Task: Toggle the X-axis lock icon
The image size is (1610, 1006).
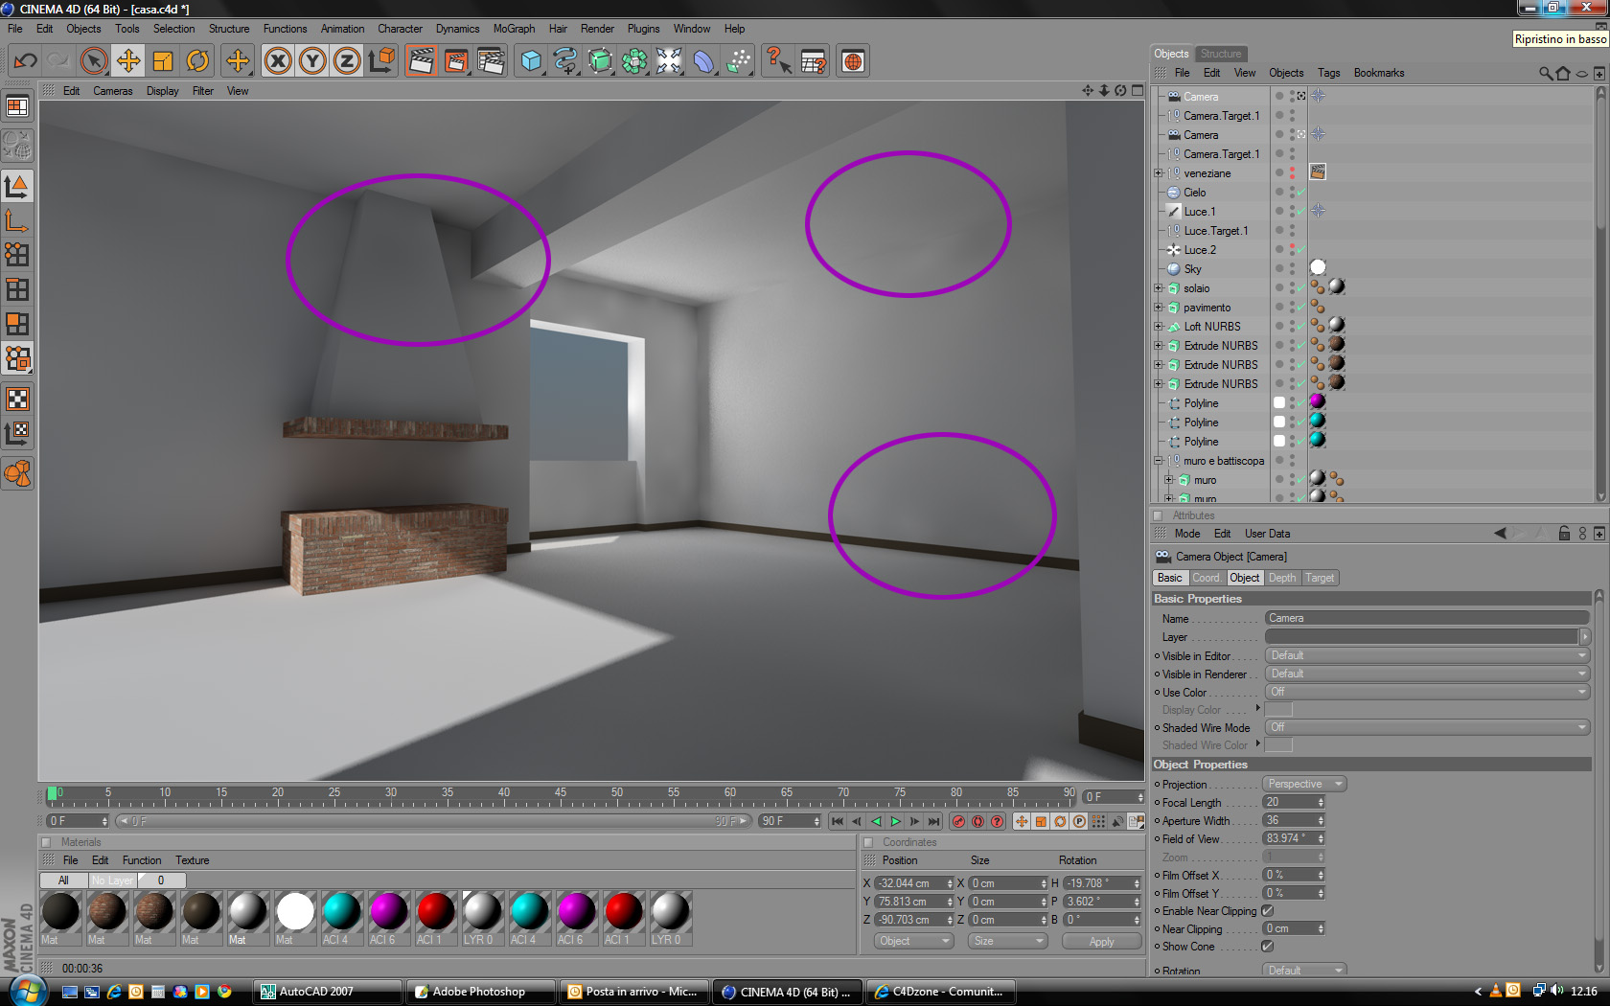Action: [x=278, y=61]
